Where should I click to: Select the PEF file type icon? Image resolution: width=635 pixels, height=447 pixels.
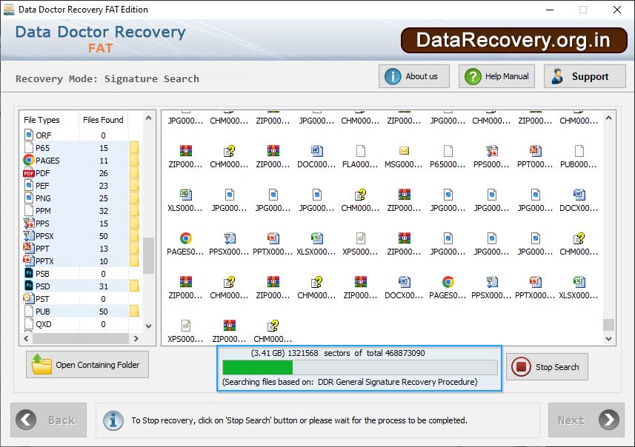(x=29, y=186)
